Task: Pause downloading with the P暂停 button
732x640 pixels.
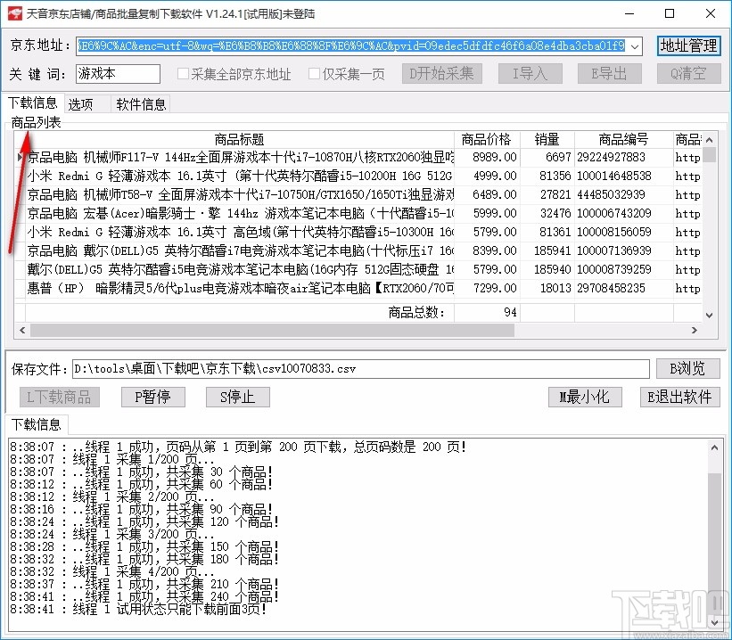Action: [x=152, y=398]
